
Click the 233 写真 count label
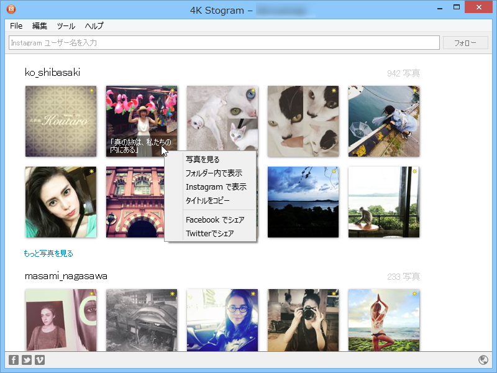pos(403,277)
